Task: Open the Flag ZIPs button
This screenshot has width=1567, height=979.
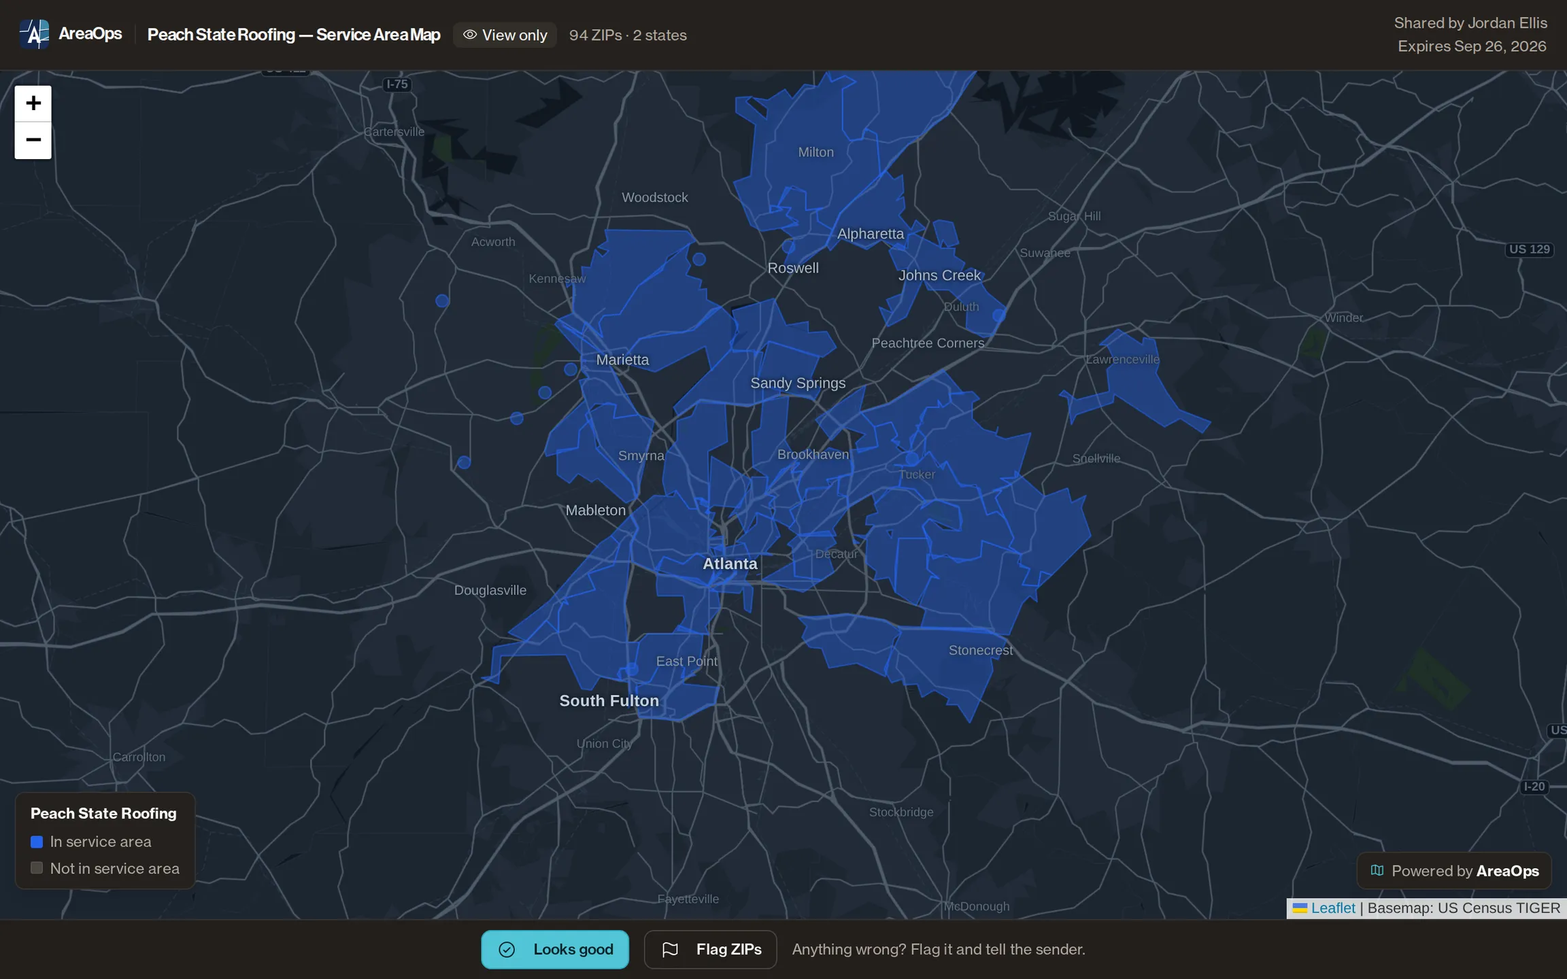Action: [710, 949]
